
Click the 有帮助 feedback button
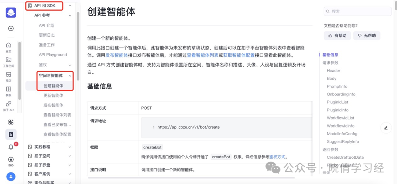coord(337,36)
